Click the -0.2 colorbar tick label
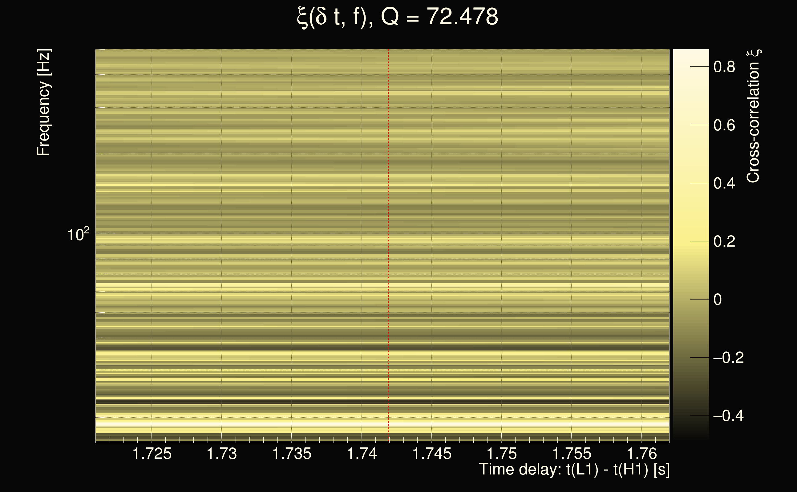Screen dimensions: 797x492 728,358
